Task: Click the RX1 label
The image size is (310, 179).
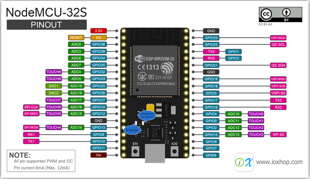Action: (x=31, y=135)
